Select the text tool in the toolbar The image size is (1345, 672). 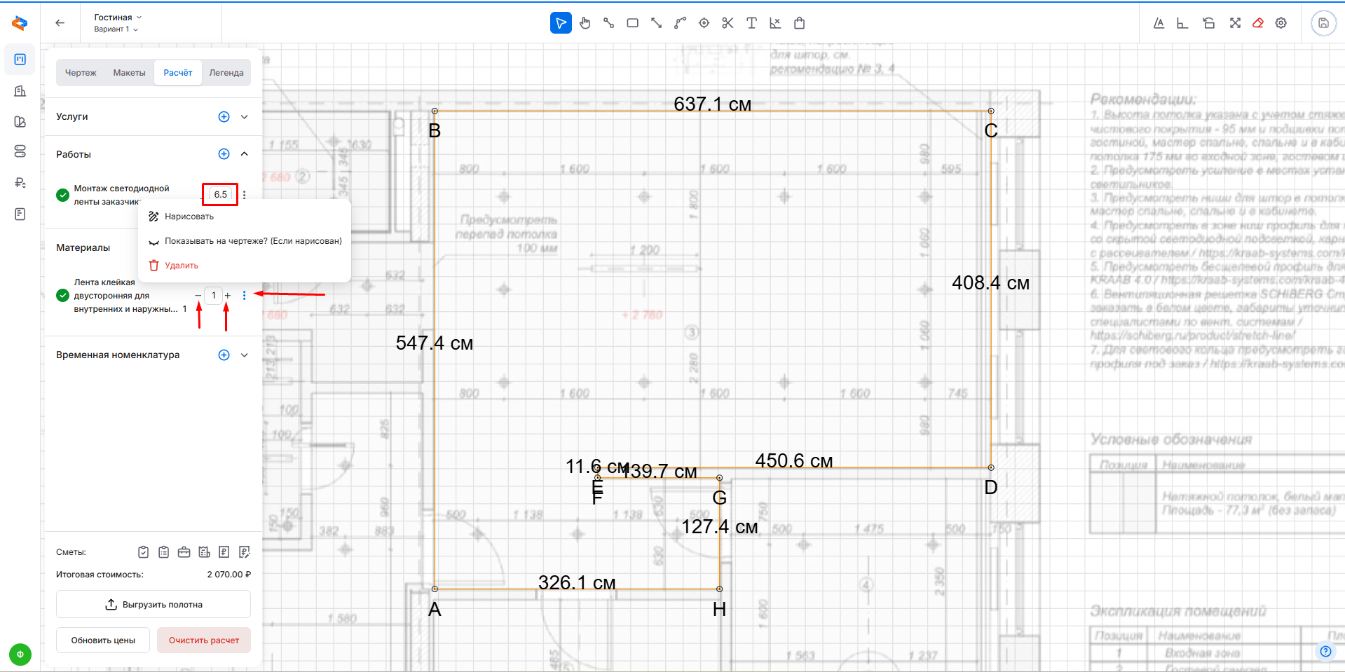coord(751,23)
